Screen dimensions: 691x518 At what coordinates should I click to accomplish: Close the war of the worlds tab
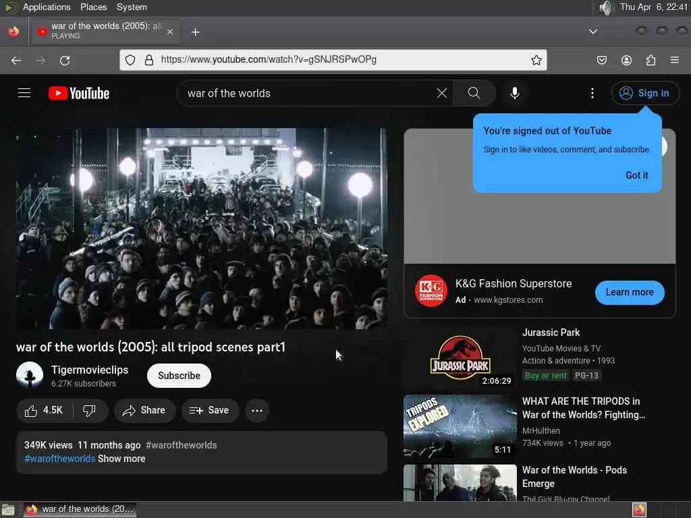pyautogui.click(x=169, y=32)
